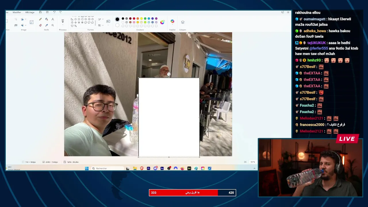The image size is (368, 207).
Task: Open the line size dropdown
Action: coord(108,25)
